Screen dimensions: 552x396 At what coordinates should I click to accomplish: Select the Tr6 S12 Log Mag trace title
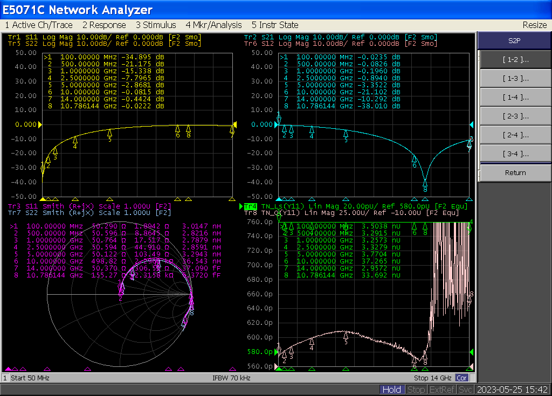(x=341, y=44)
